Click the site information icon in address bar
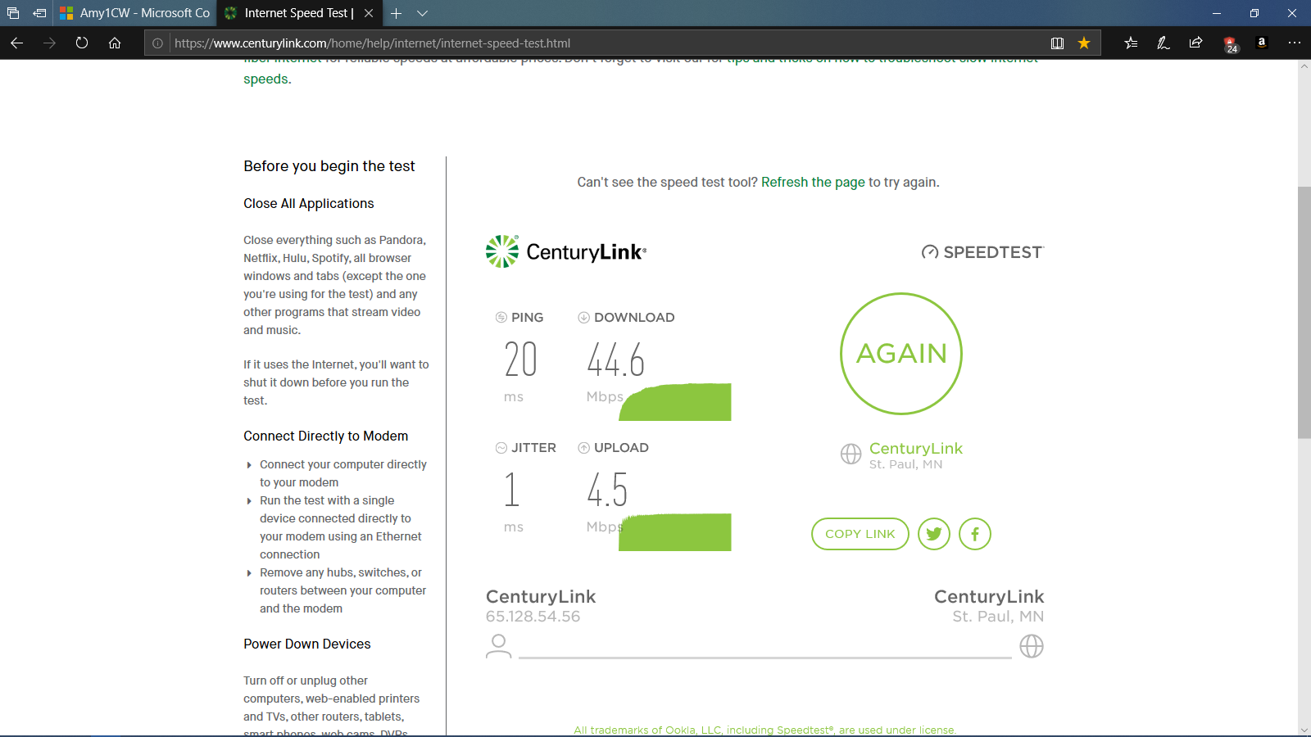The height and width of the screenshot is (737, 1311). click(157, 43)
